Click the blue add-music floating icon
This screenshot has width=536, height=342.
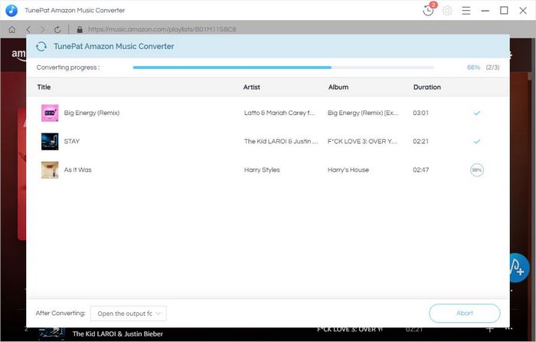tap(518, 268)
